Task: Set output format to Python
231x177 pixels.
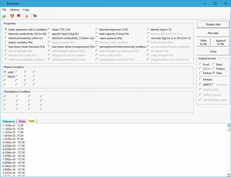Action: [219, 69]
